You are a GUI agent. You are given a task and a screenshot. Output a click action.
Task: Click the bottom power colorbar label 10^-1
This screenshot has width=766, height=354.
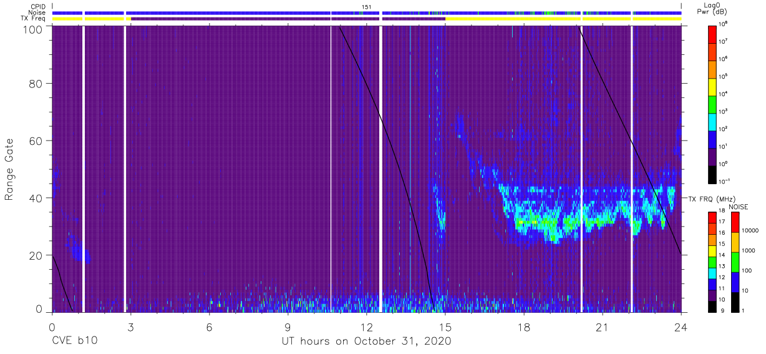[724, 180]
